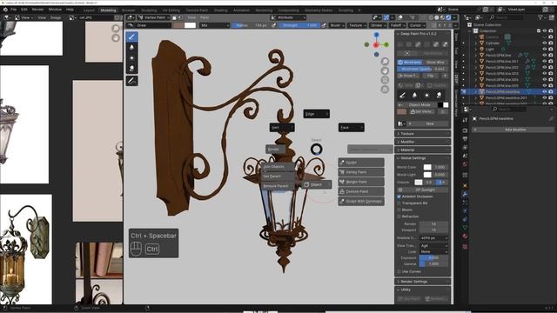Image resolution: width=557 pixels, height=313 pixels.
Task: Select the Smear tool in viewport toolbar
Action: point(131,69)
